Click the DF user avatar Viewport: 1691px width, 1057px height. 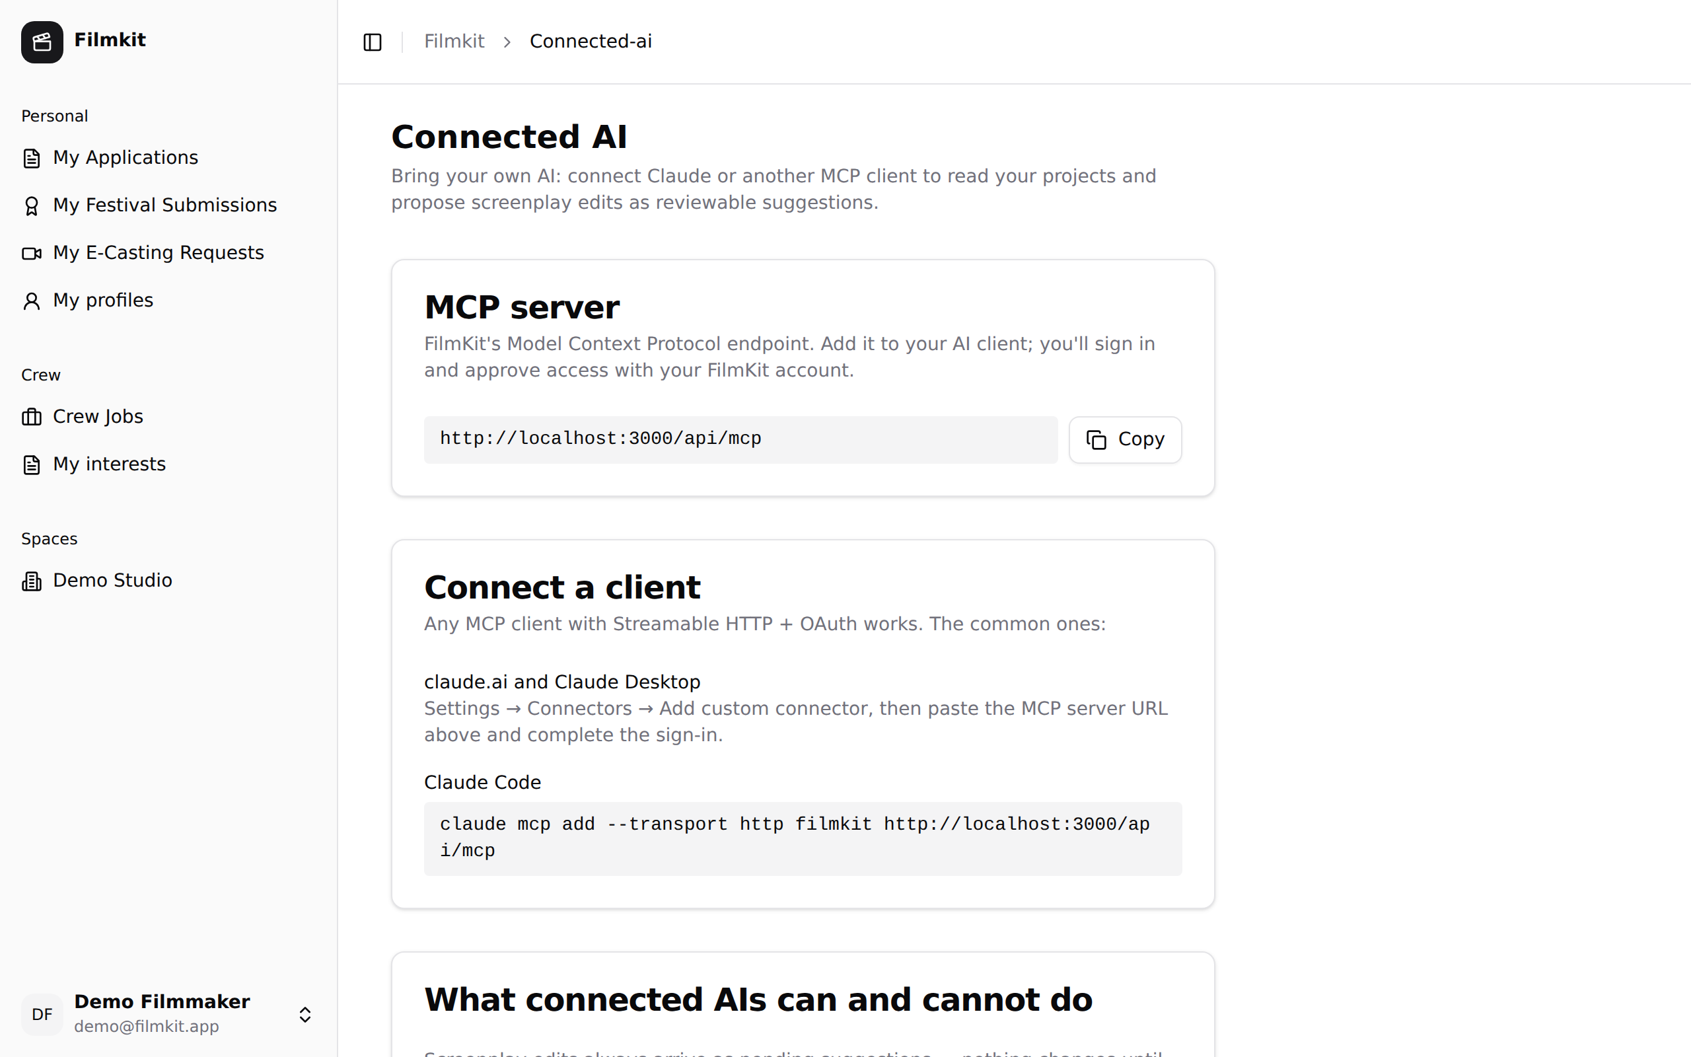(x=42, y=1014)
